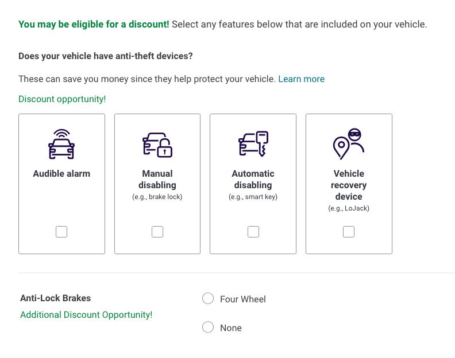Click the "Anti-Lock Brakes" field label
Viewport: 455px width, 358px height.
pyautogui.click(x=56, y=298)
